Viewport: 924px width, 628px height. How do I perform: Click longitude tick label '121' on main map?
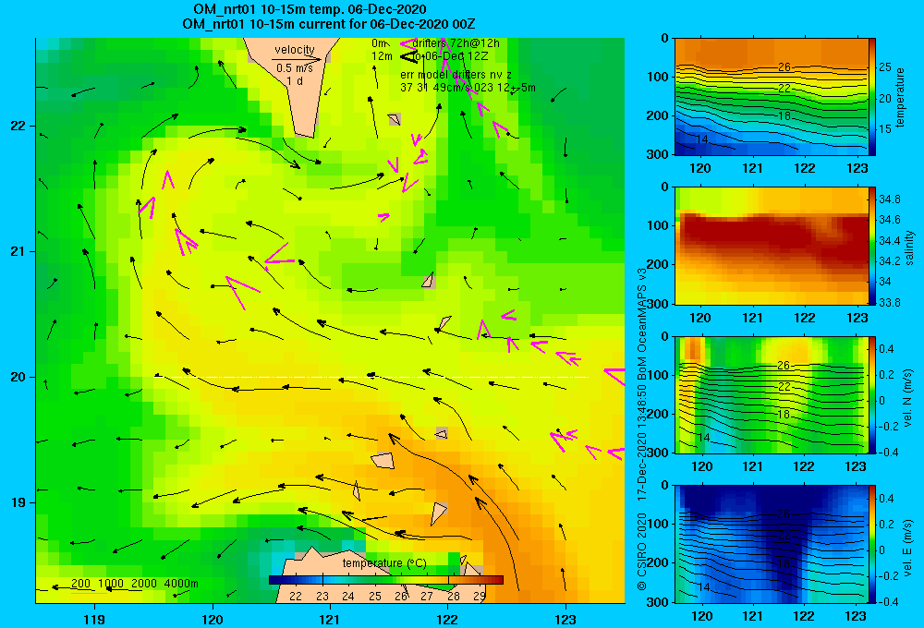[330, 619]
